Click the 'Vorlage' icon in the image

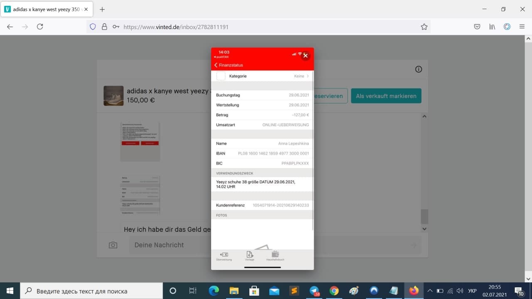(x=250, y=256)
